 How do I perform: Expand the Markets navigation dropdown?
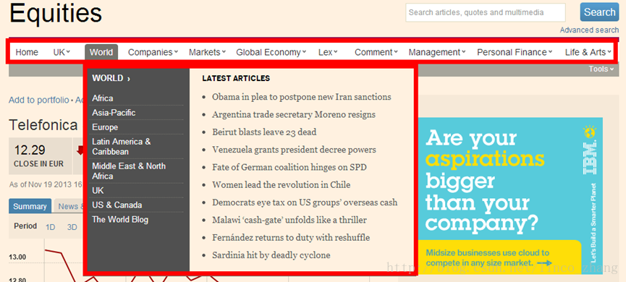coord(207,52)
